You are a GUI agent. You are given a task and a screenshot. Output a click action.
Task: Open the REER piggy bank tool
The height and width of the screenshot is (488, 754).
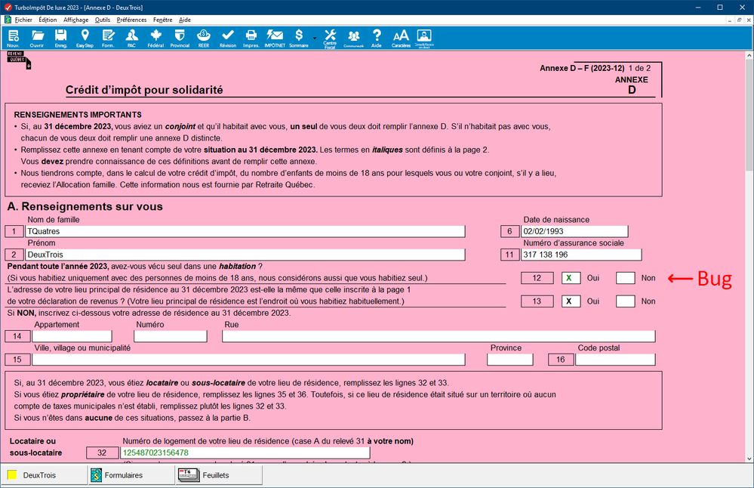pos(204,38)
